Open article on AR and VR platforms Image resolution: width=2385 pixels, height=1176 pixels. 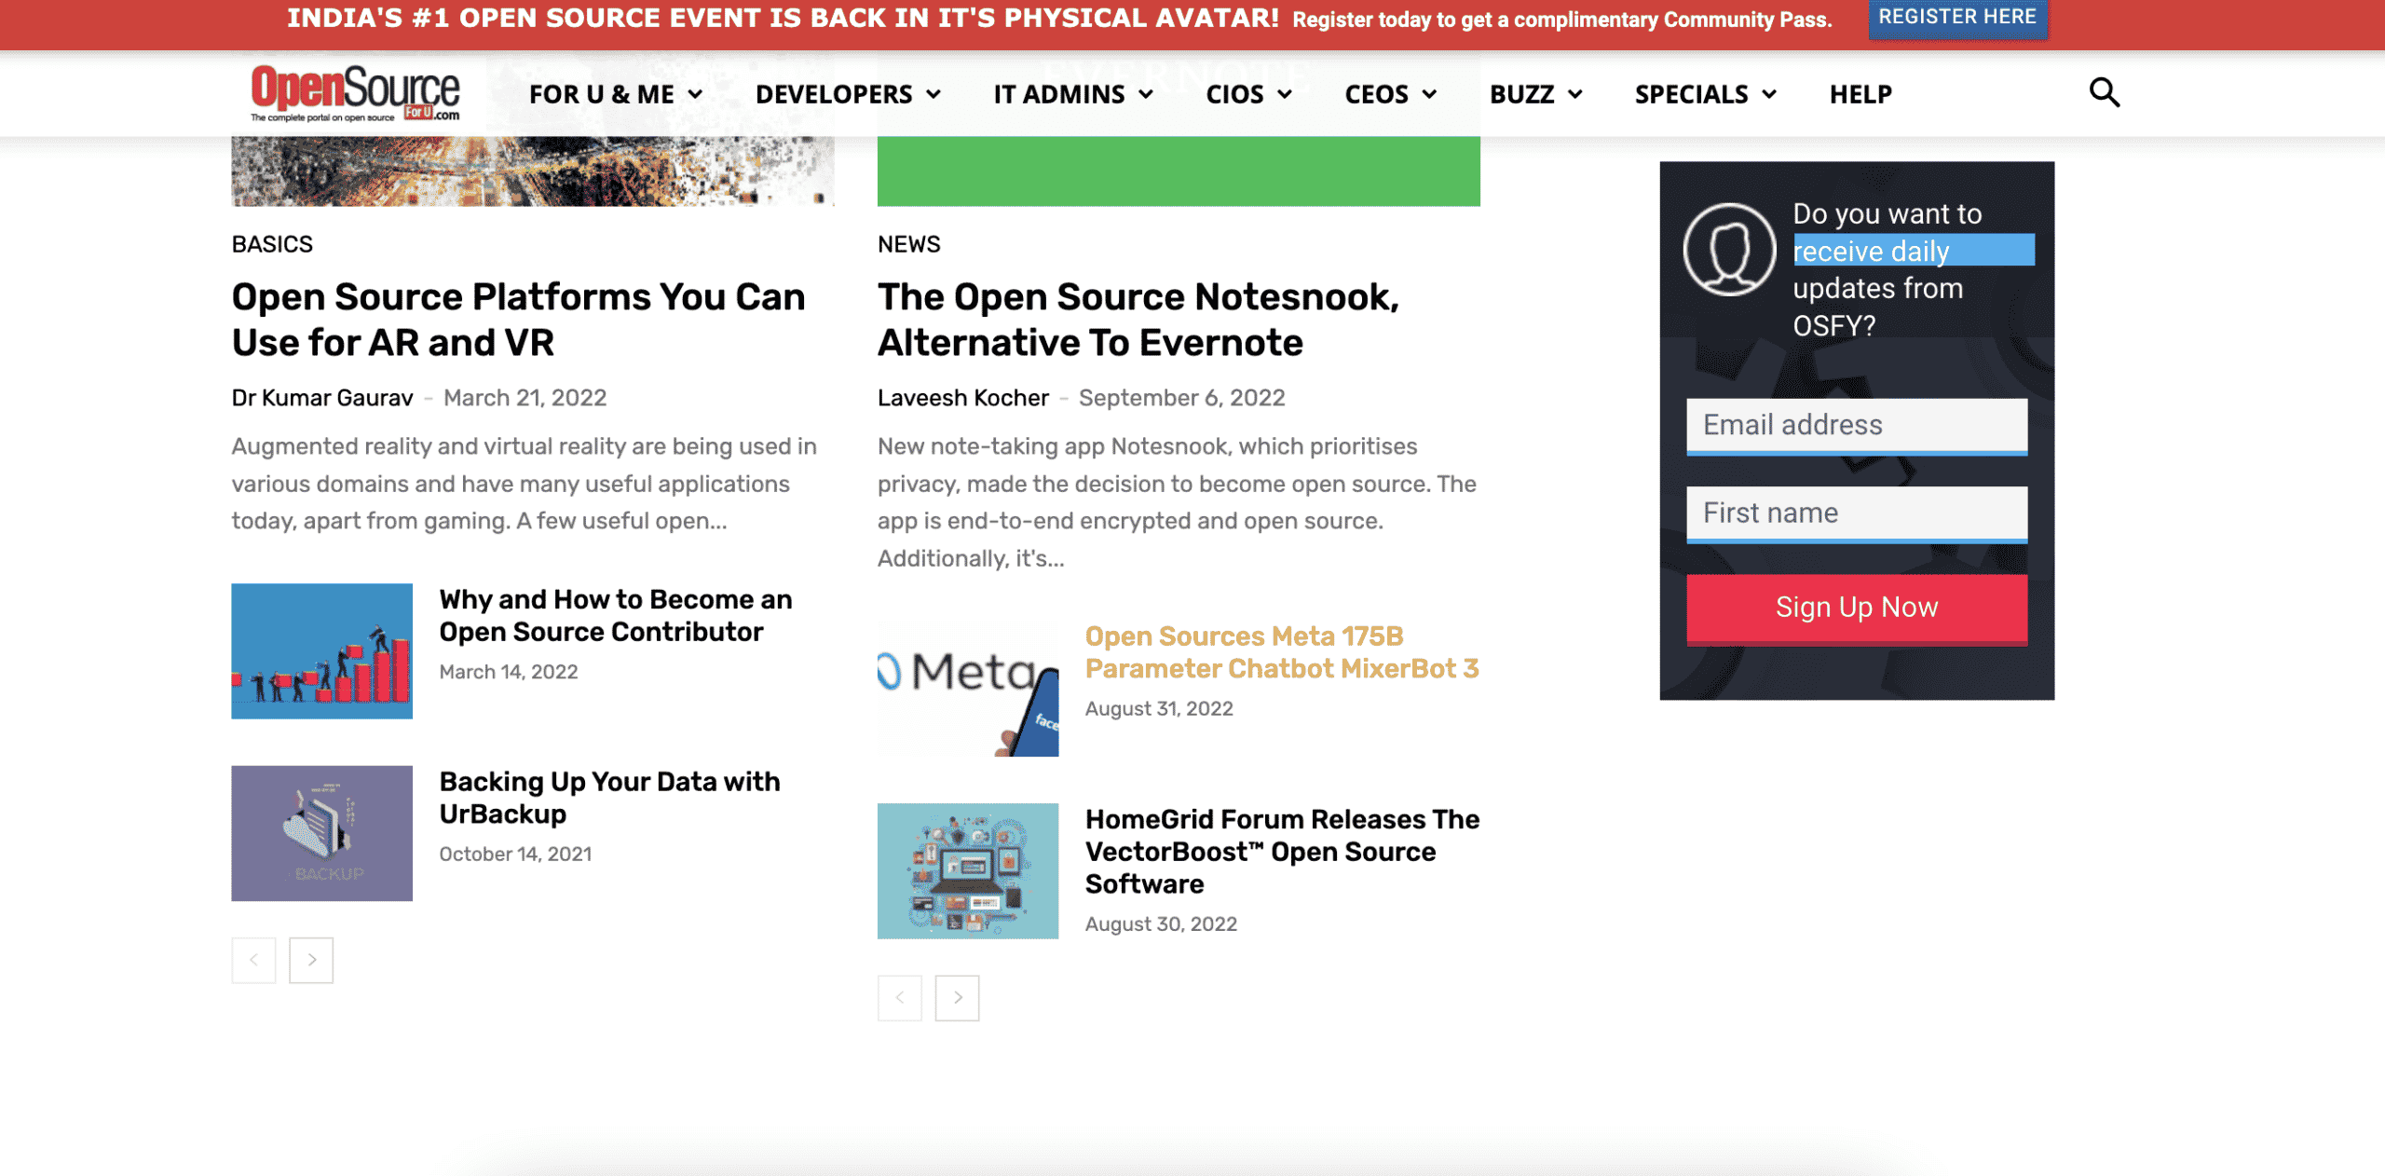519,320
